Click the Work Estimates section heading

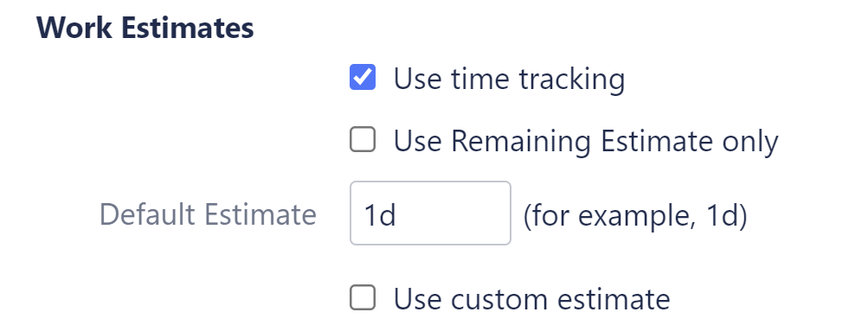pyautogui.click(x=145, y=29)
